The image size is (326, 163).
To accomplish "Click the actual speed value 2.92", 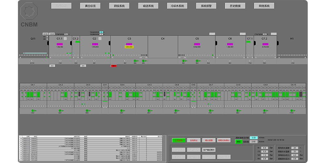I will (254, 141).
